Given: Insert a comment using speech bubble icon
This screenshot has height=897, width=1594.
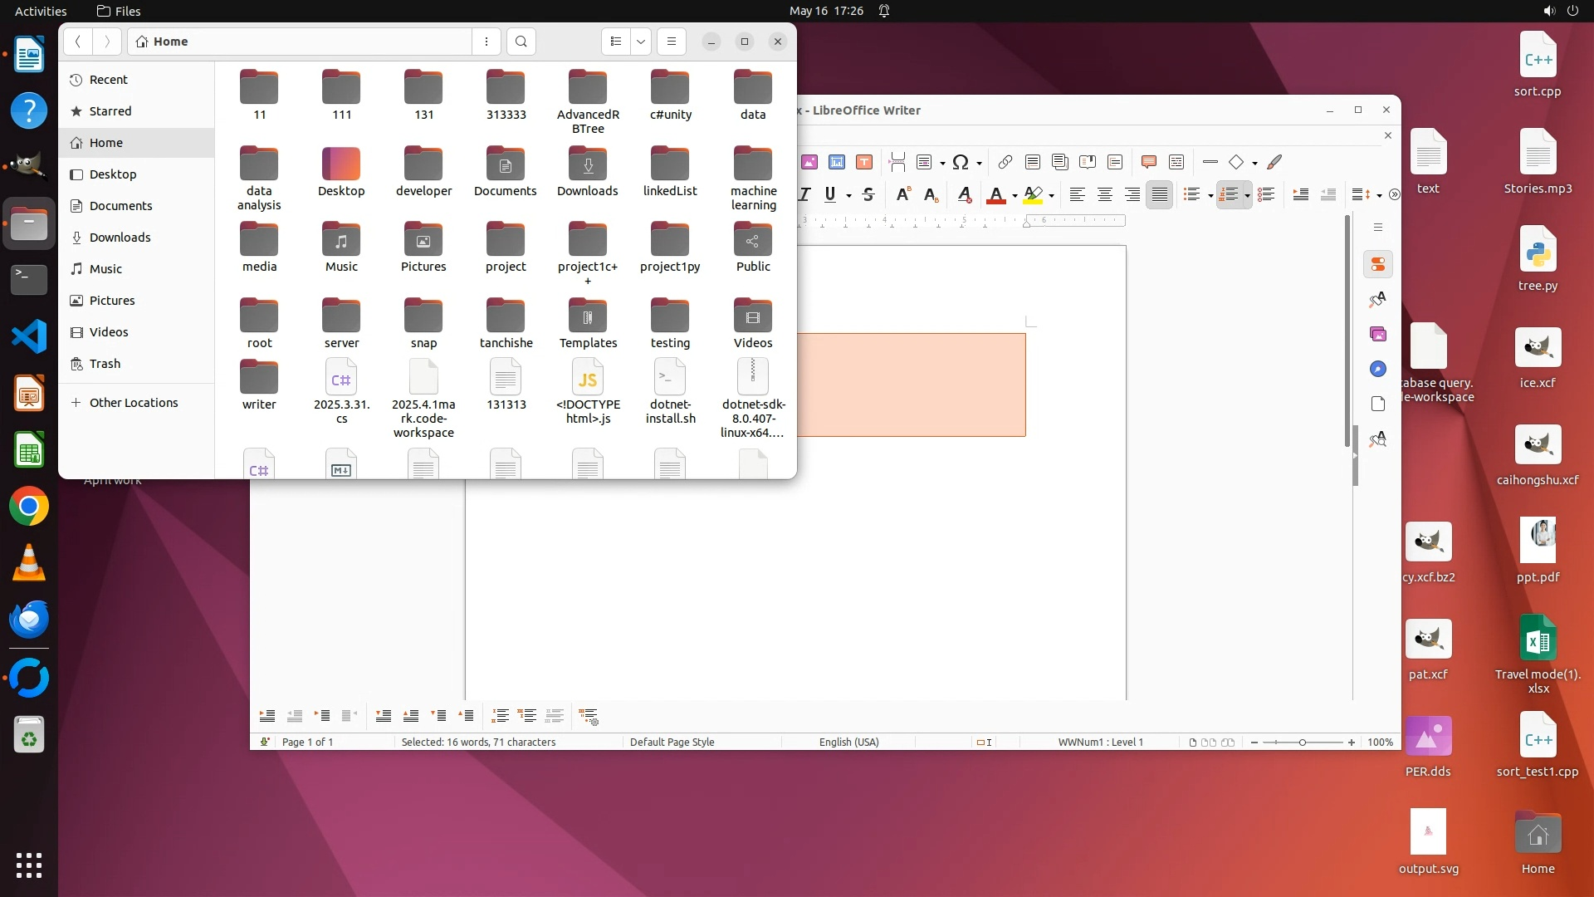Looking at the screenshot, I should 1149,162.
